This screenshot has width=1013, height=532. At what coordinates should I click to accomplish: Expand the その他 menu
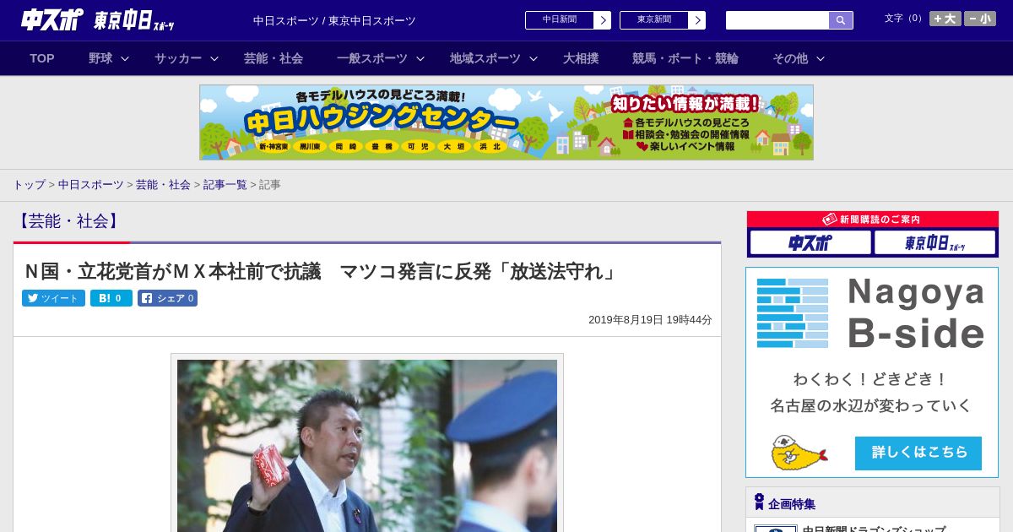799,58
